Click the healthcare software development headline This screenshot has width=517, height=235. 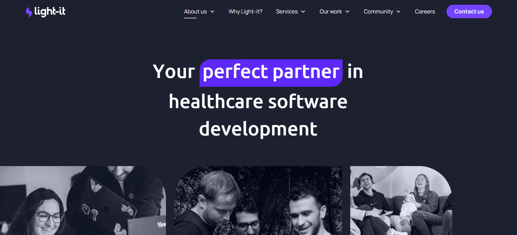point(258,115)
